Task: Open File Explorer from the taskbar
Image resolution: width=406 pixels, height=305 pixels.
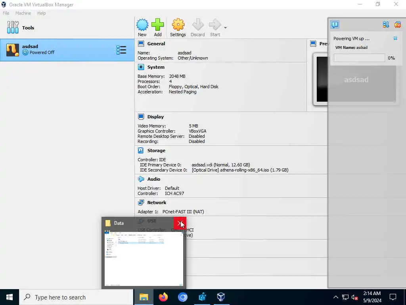Action: coord(144,297)
